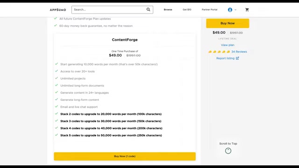Click the search magnifier icon
The height and width of the screenshot is (168, 299).
pos(148,9)
